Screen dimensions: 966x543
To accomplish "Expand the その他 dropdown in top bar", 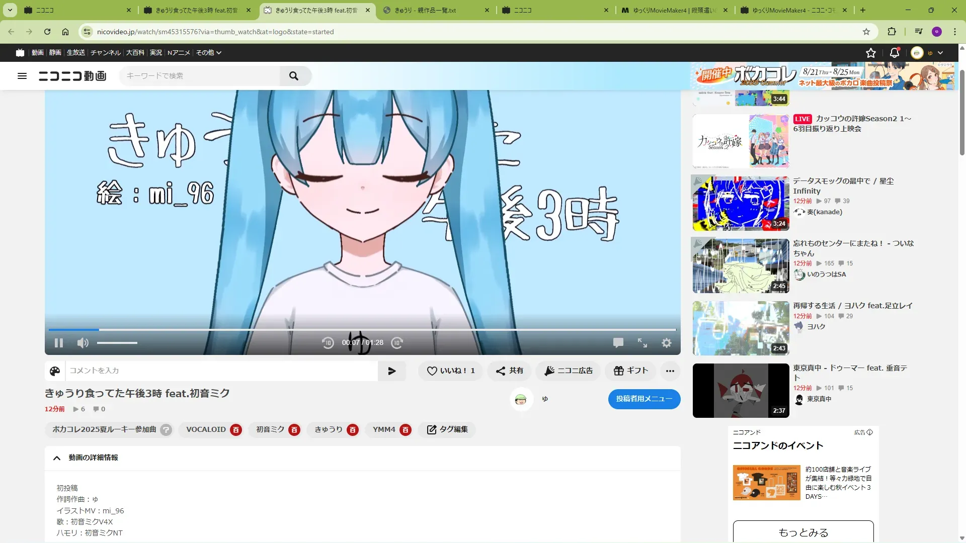I will (208, 53).
